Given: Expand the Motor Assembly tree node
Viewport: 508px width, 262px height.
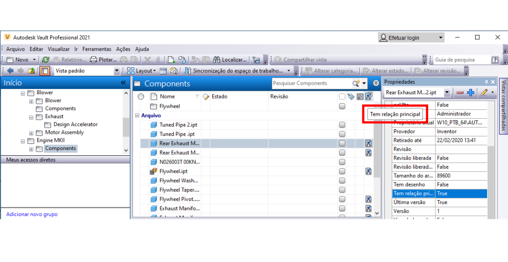Looking at the screenshot, I should pyautogui.click(x=31, y=133).
